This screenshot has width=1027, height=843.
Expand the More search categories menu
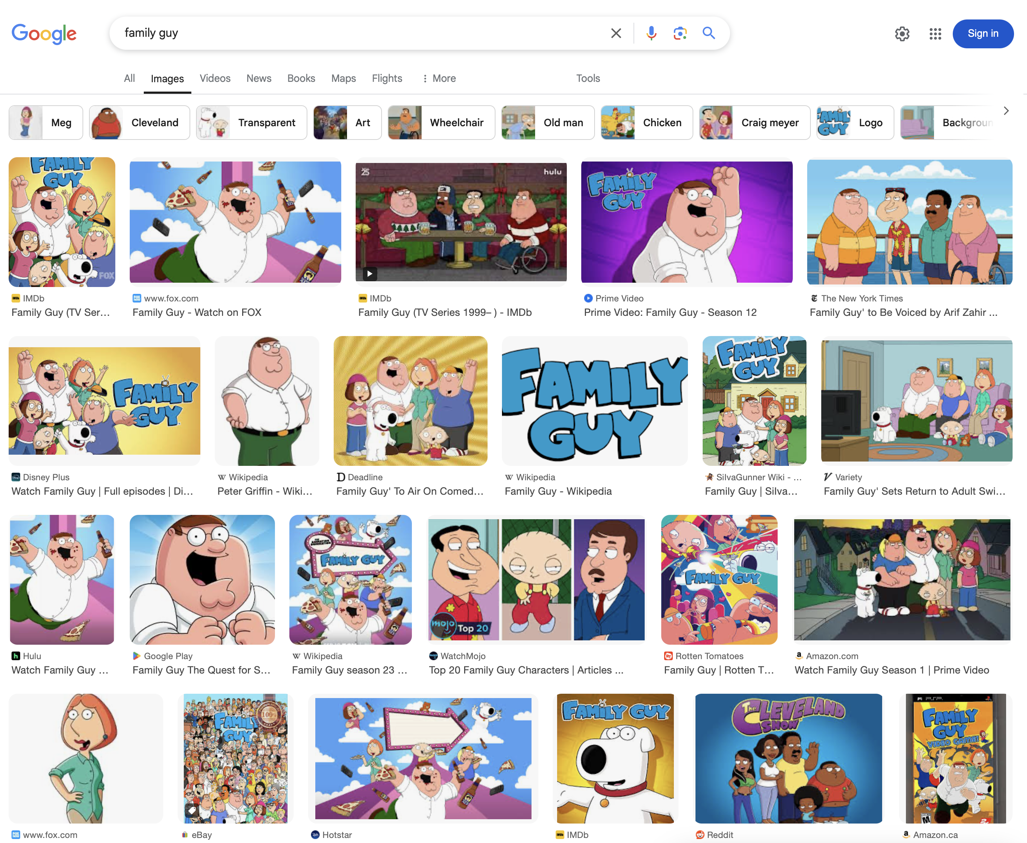point(439,78)
